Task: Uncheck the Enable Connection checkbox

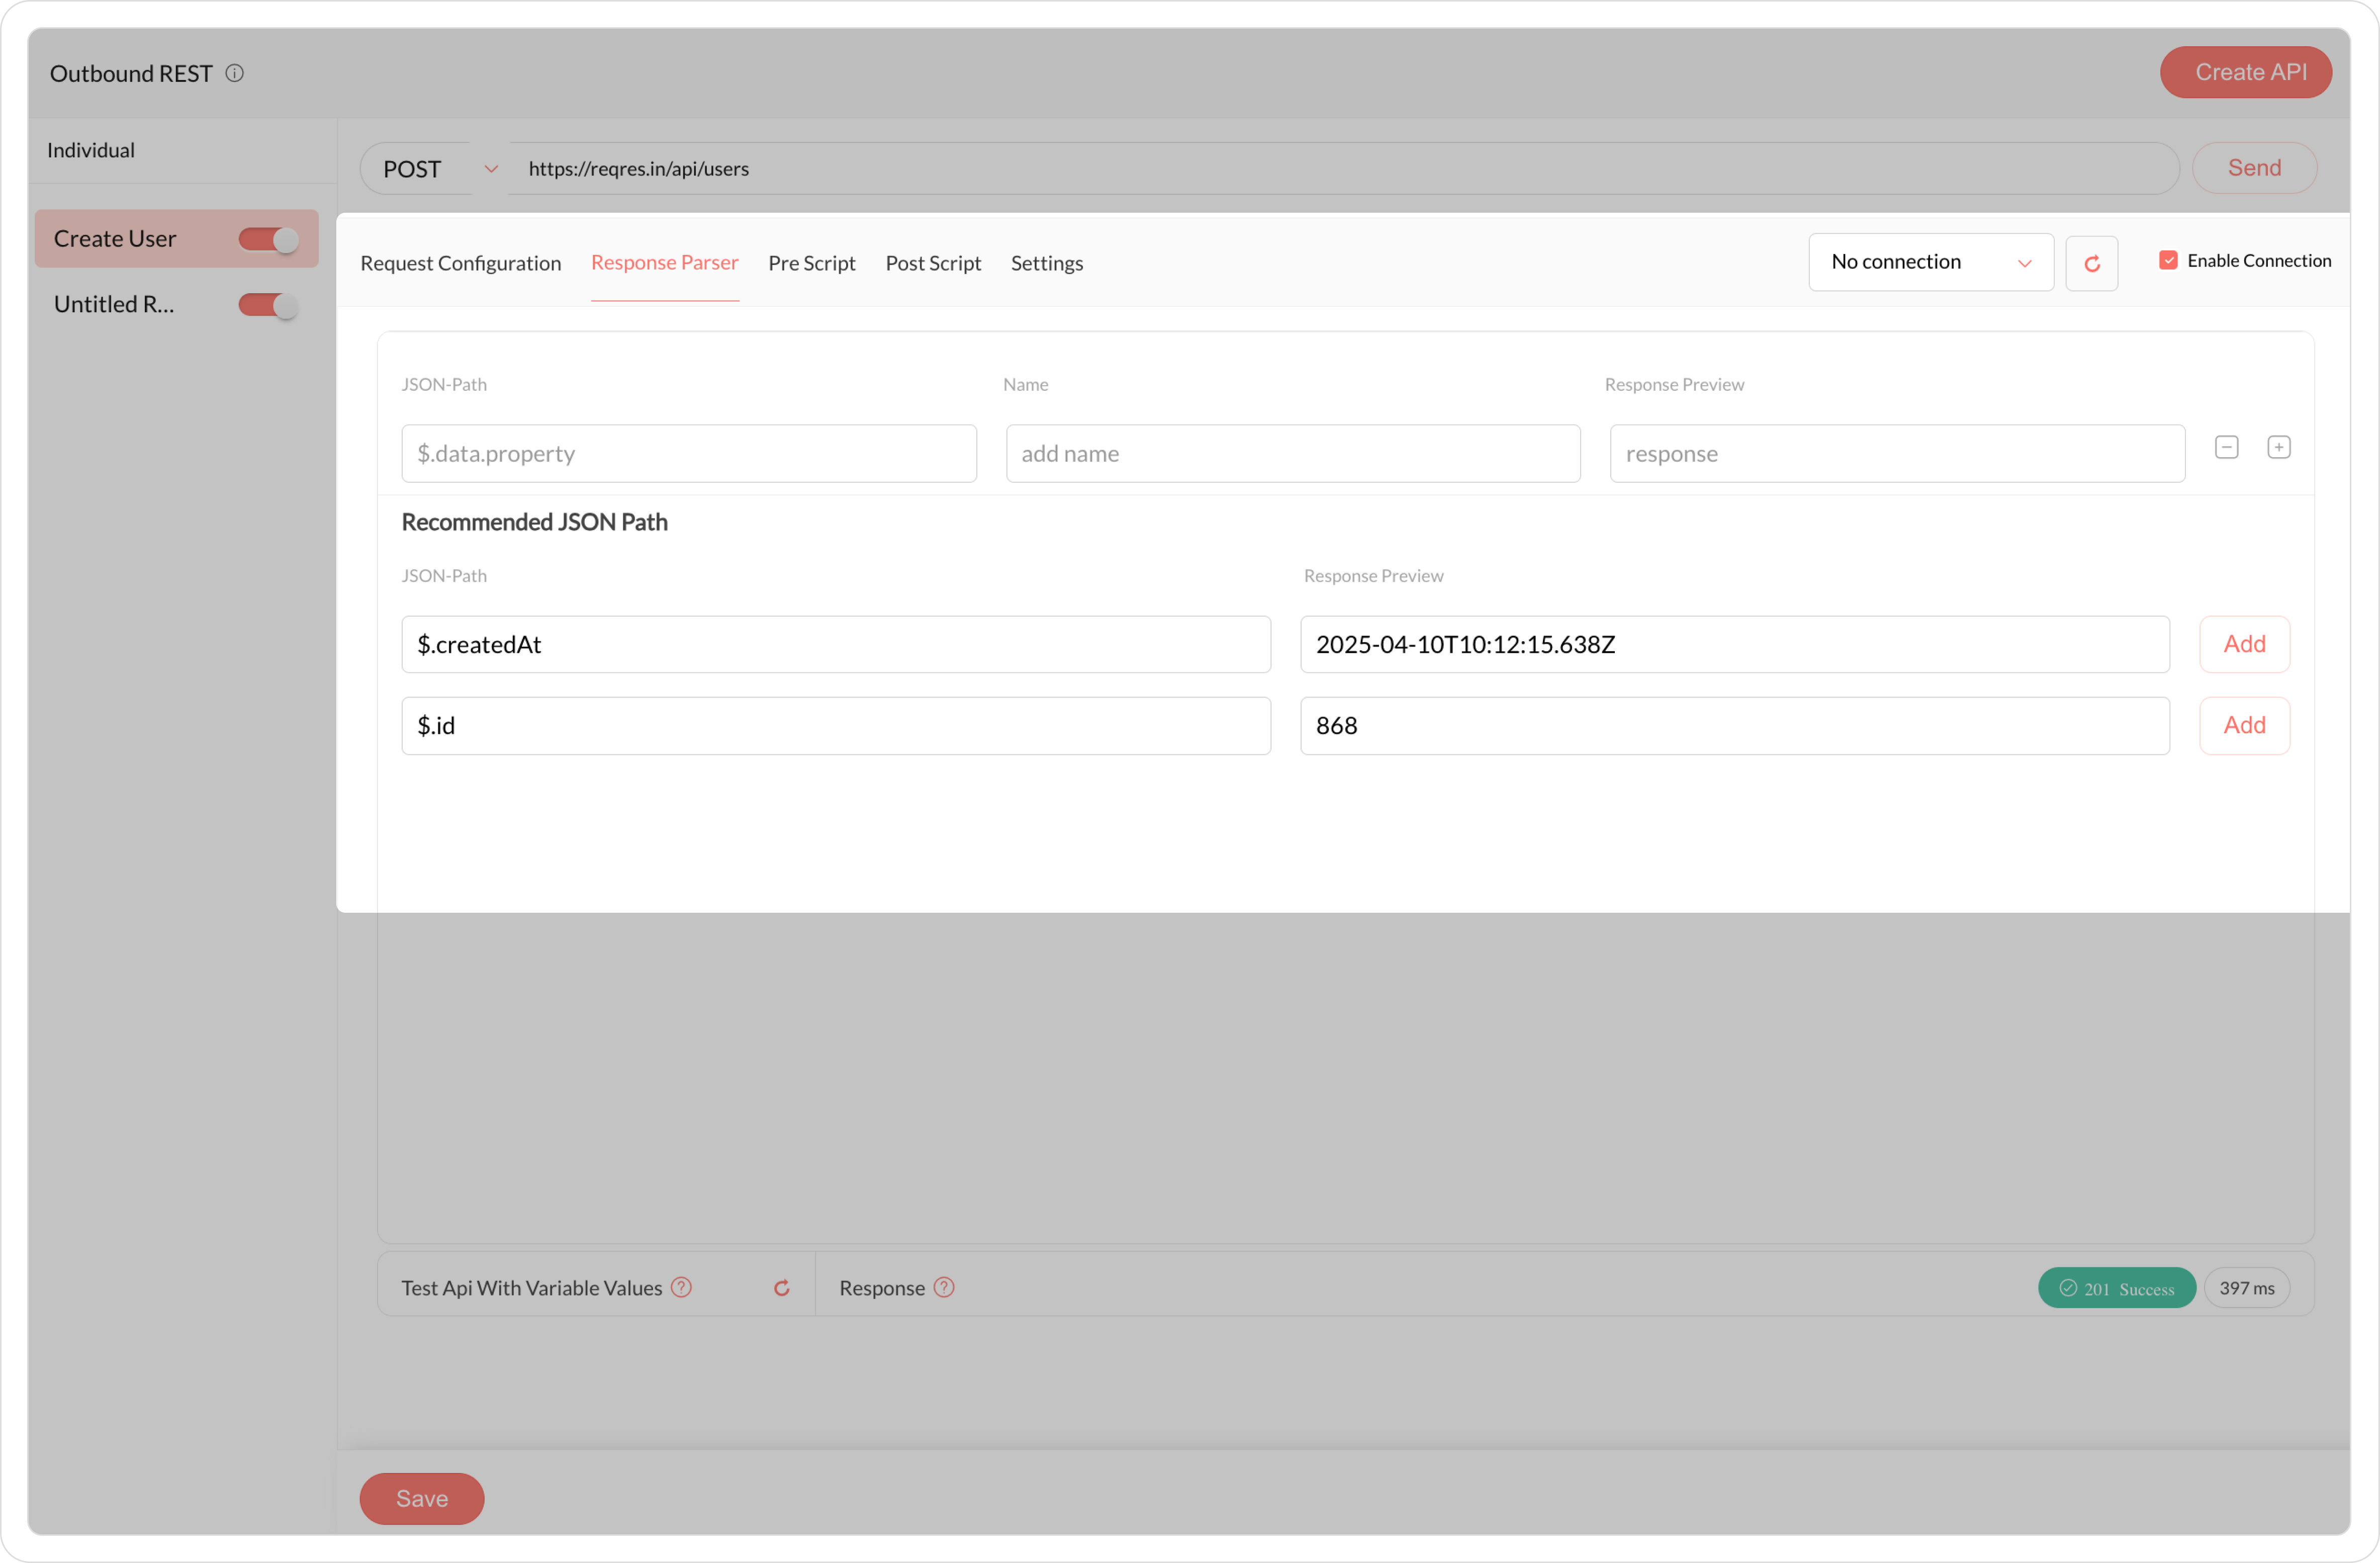Action: coord(2168,261)
